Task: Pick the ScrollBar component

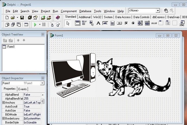Action: [154, 23]
